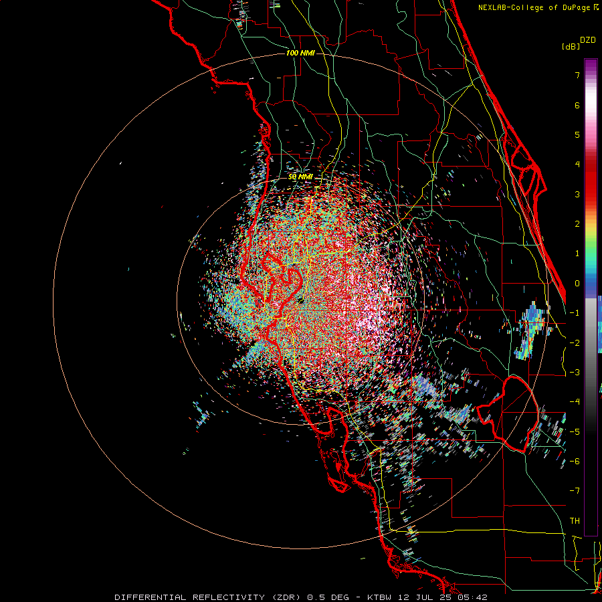This screenshot has height=602, width=602.
Task: Click the 3 value on color scale
Action: click(x=577, y=194)
